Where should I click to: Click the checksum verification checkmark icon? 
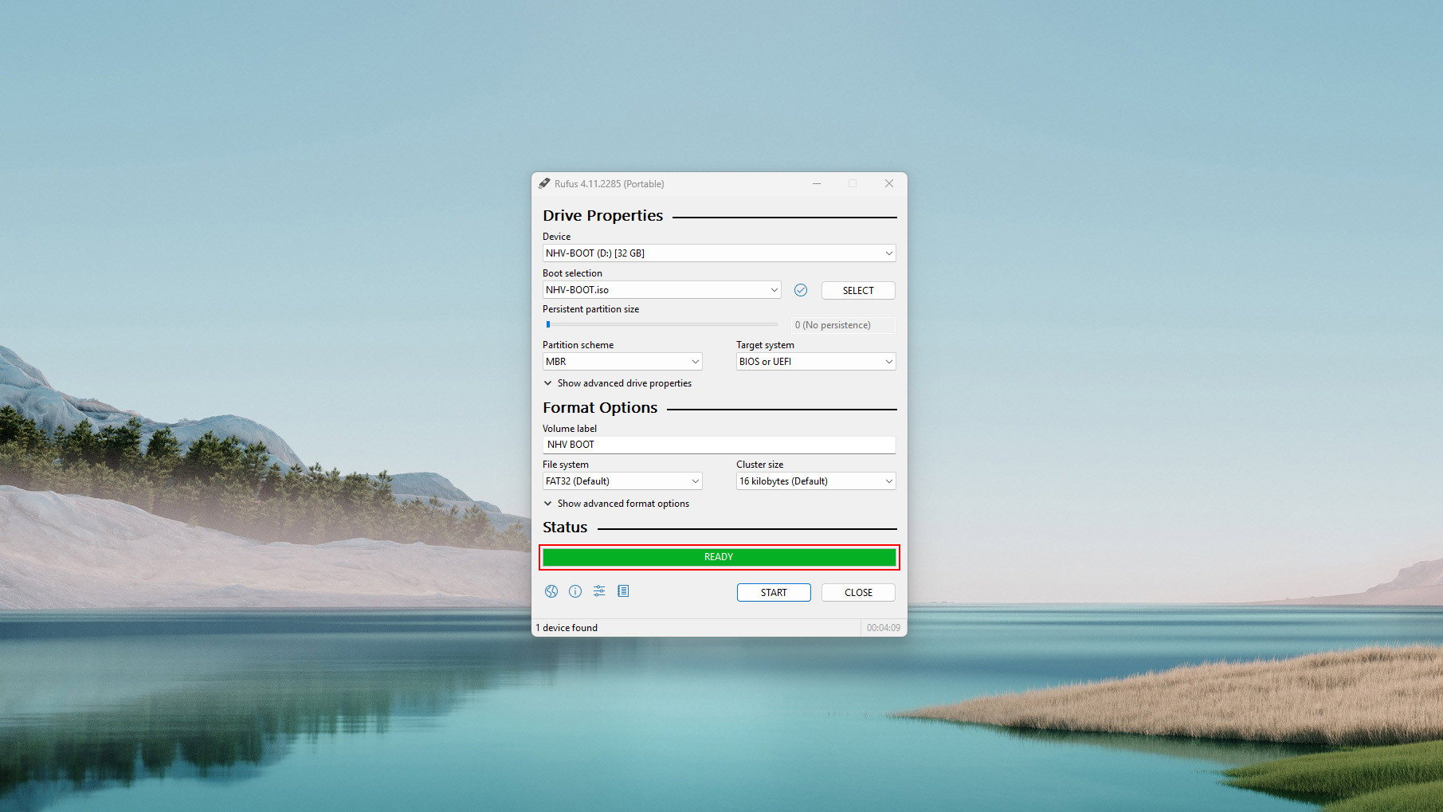click(x=801, y=290)
